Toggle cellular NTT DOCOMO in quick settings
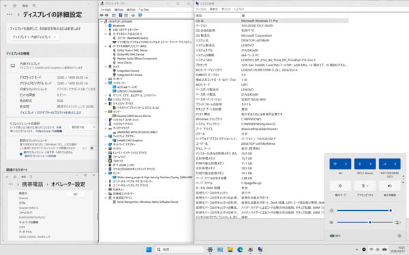The image size is (409, 255). (x=384, y=164)
